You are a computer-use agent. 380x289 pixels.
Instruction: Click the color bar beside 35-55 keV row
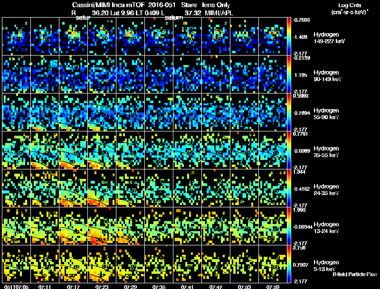click(x=289, y=150)
